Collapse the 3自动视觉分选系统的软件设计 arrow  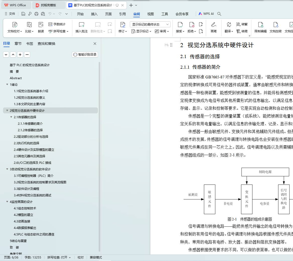[x=7, y=169]
